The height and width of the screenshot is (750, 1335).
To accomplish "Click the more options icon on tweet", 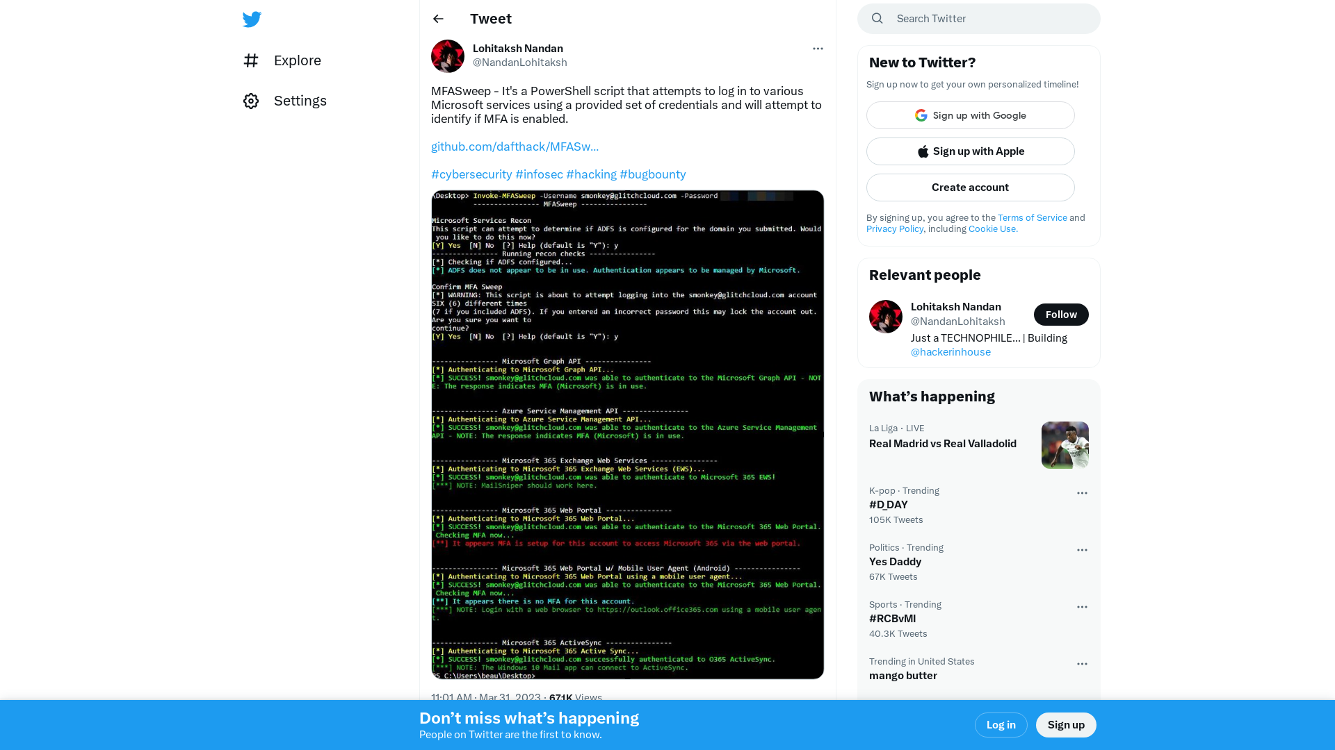I will point(816,49).
